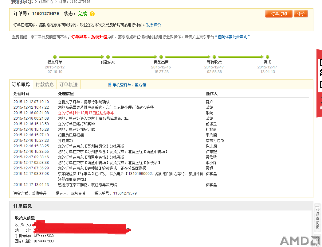Viewport: 322px width, 247px height.
Task: Open the 发表评价 link
Action: pyautogui.click(x=153, y=25)
